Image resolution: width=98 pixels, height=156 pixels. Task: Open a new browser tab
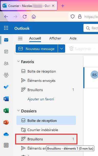tap(63, 6)
